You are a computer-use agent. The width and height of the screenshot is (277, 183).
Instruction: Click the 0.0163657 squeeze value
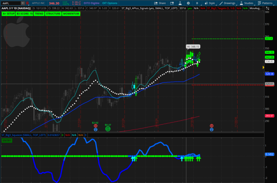53,135
